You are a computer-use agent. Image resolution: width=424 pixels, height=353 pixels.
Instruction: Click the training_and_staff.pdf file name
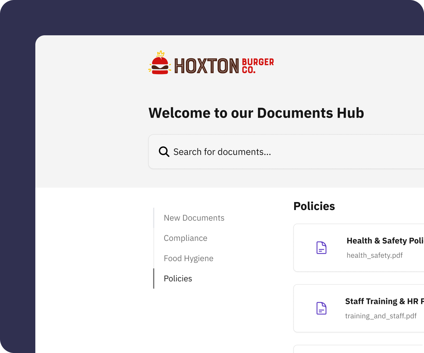point(381,316)
